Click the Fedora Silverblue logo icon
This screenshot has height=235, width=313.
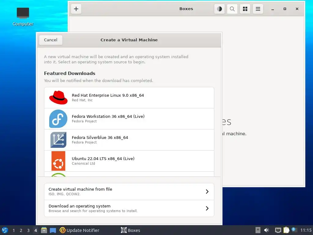coord(58,140)
